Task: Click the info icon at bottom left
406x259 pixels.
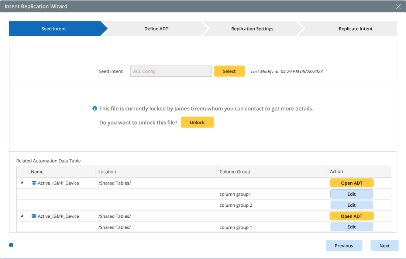Action: (x=11, y=245)
